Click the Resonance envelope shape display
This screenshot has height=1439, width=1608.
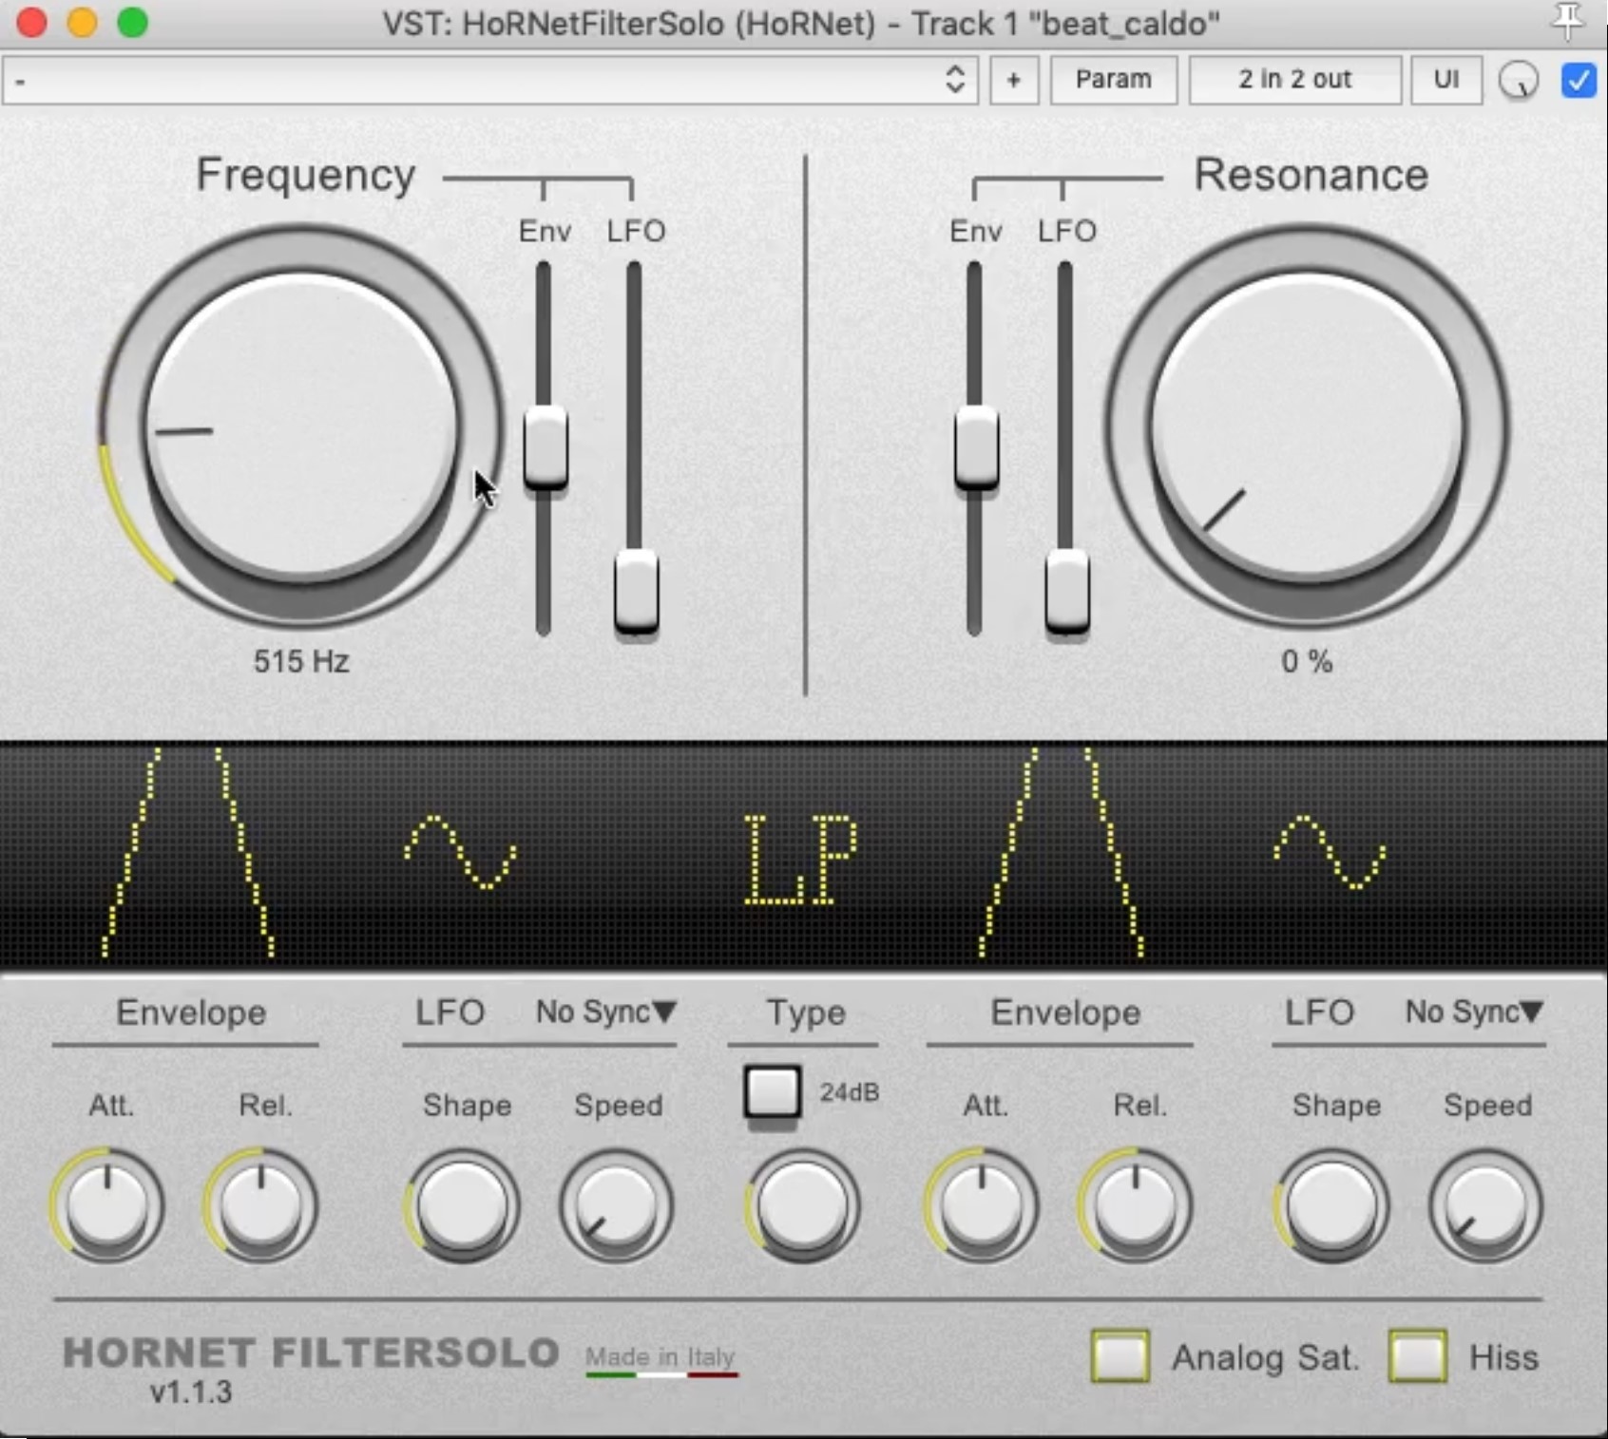pyautogui.click(x=1062, y=852)
